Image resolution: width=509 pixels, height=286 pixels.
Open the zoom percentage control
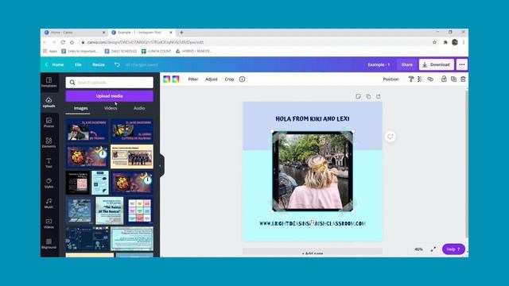[418, 249]
